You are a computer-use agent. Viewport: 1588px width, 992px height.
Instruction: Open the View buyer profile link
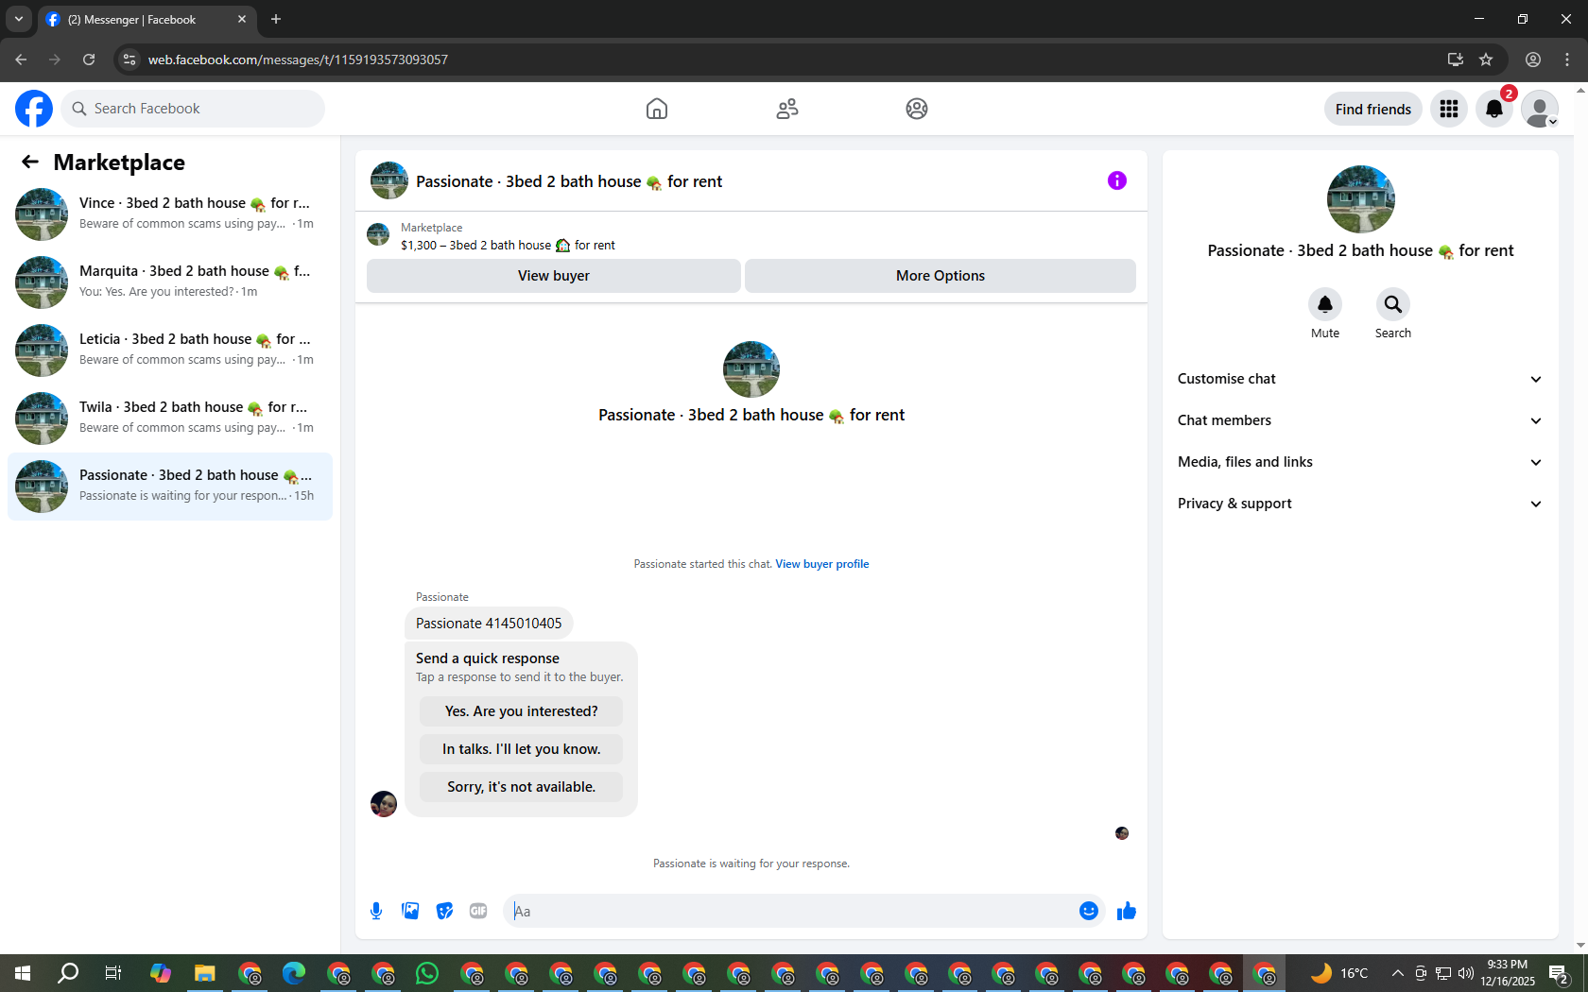pos(822,564)
